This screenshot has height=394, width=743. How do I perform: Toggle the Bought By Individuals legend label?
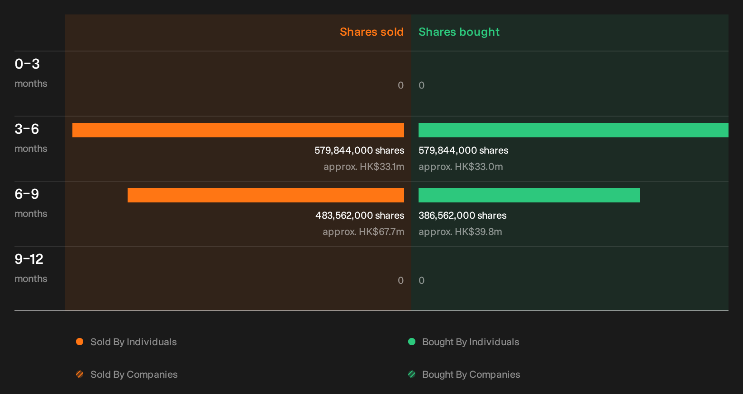pyautogui.click(x=471, y=342)
